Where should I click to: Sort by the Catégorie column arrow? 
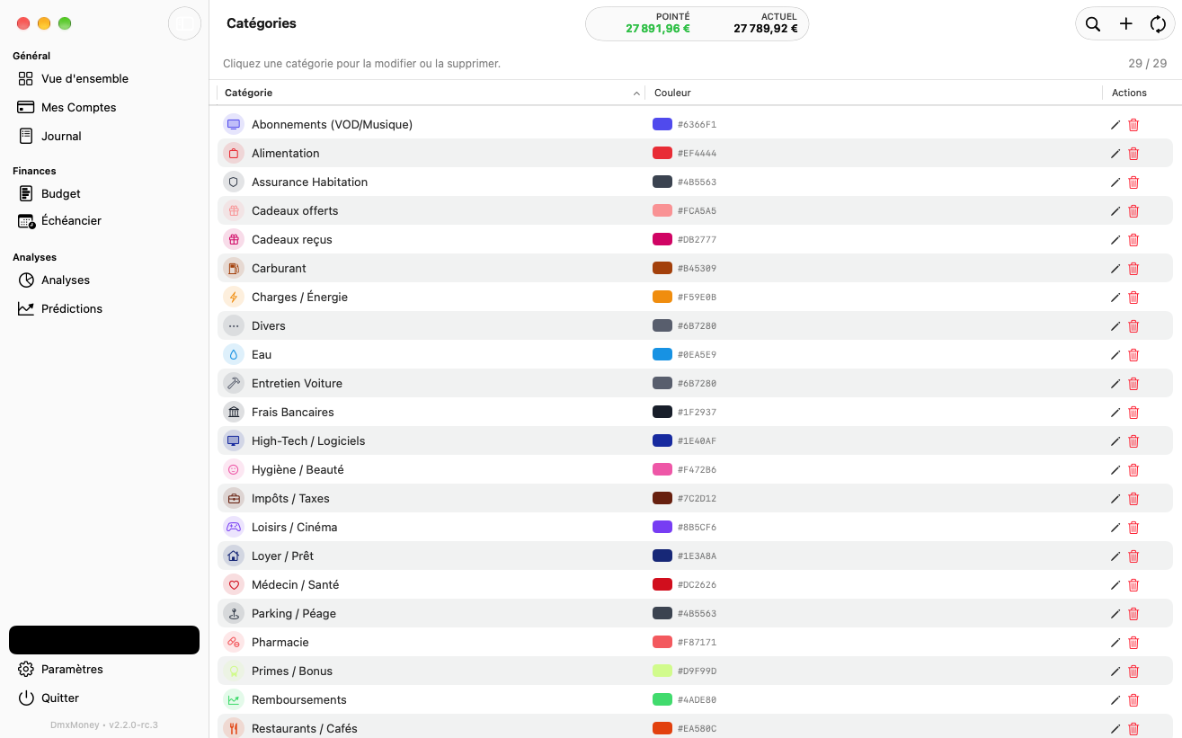click(637, 93)
